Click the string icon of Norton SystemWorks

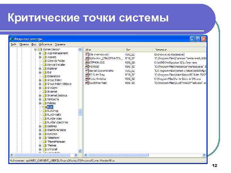[x=87, y=71]
